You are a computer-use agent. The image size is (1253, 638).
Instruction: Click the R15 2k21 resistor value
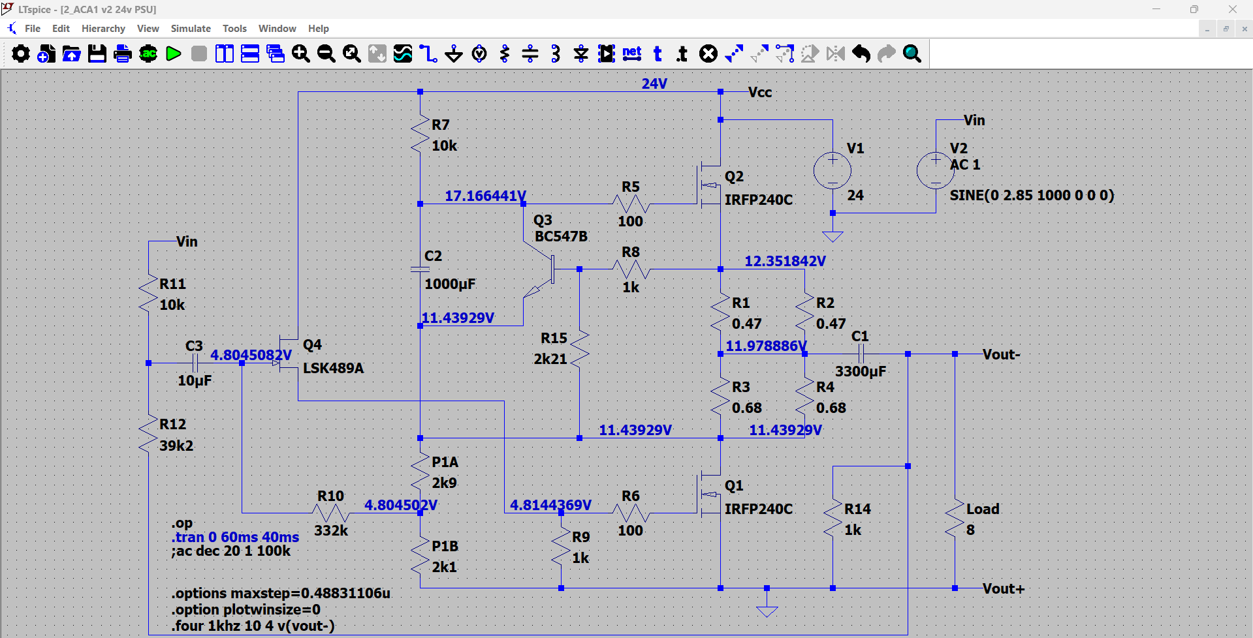click(550, 359)
